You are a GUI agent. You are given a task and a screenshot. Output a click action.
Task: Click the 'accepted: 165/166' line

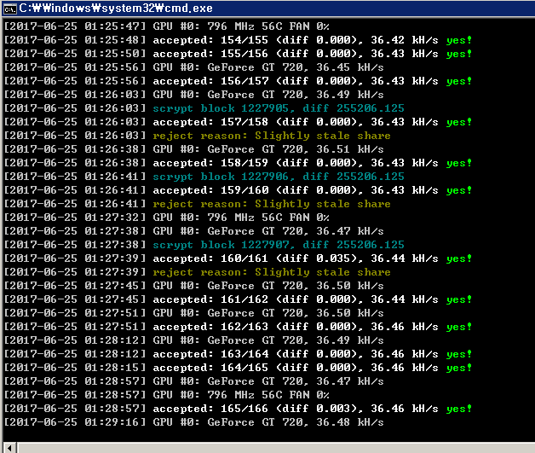[x=238, y=409]
